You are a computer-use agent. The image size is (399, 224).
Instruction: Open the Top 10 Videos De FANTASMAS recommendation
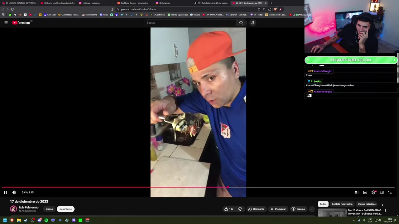tap(365, 212)
